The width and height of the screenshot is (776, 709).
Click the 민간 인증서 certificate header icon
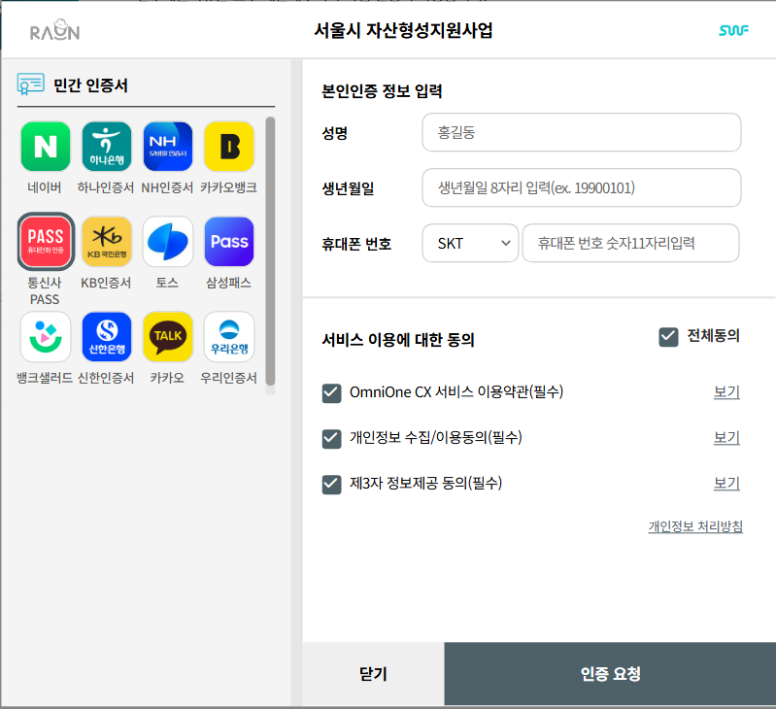[31, 84]
